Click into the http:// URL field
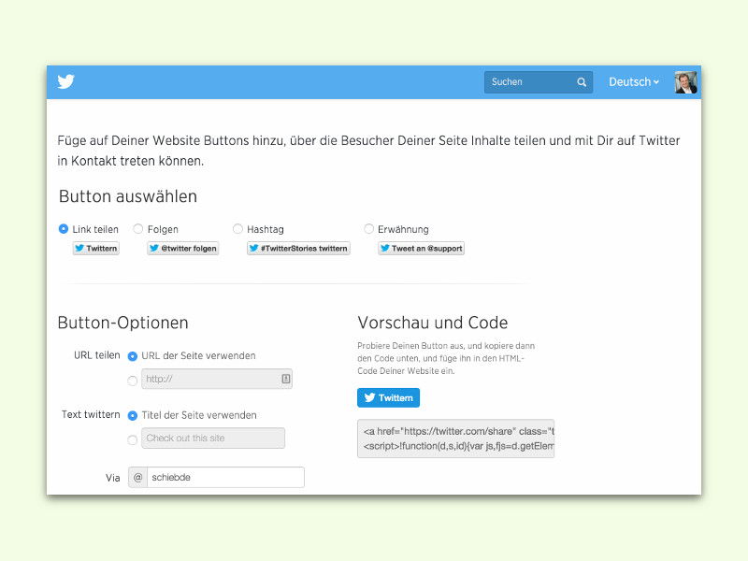The image size is (748, 561). (217, 380)
